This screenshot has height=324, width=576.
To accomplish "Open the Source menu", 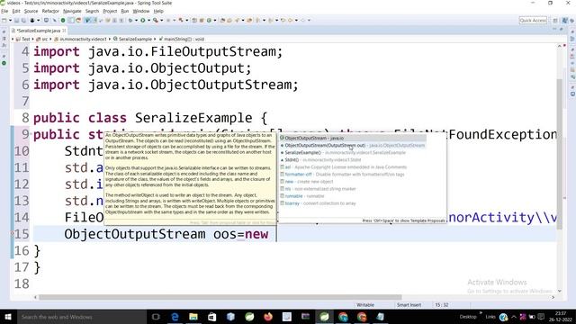I will point(31,12).
